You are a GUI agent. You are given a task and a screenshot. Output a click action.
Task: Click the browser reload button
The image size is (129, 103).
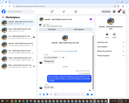point(10,6)
